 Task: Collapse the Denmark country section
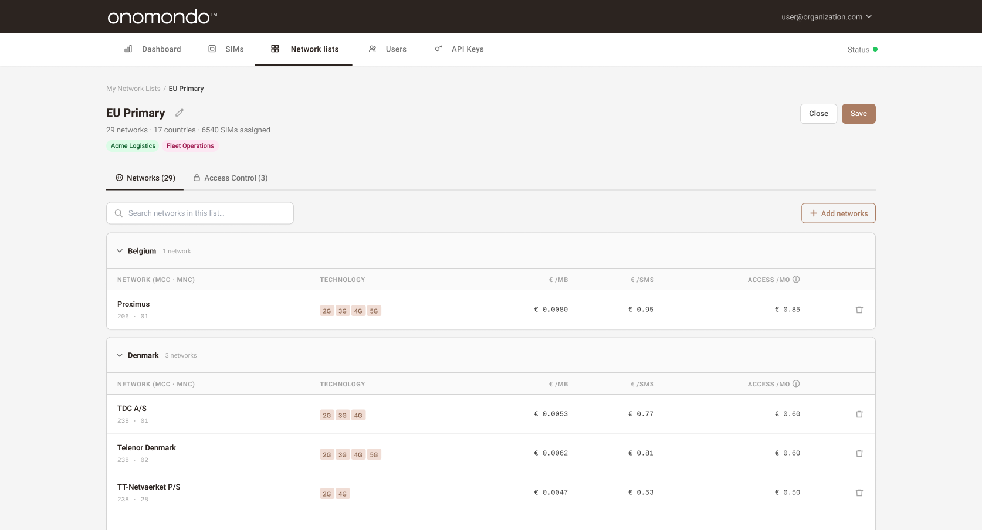[x=119, y=355]
